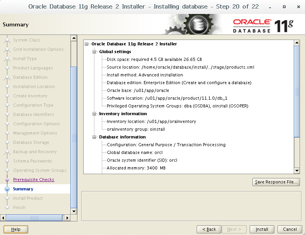Image resolution: width=305 pixels, height=235 pixels.
Task: Select the Install Product step
Action: [28, 198]
